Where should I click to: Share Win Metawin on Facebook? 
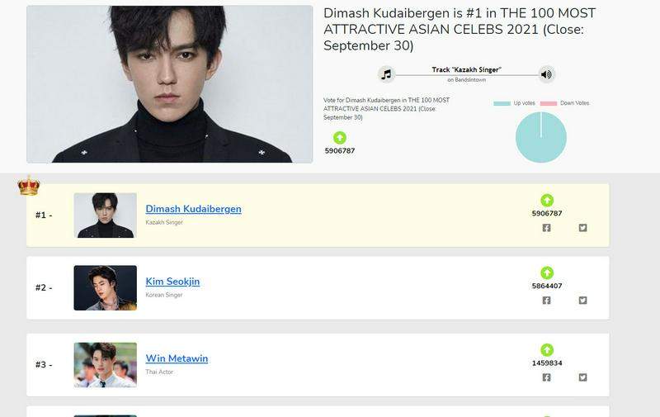coord(546,377)
